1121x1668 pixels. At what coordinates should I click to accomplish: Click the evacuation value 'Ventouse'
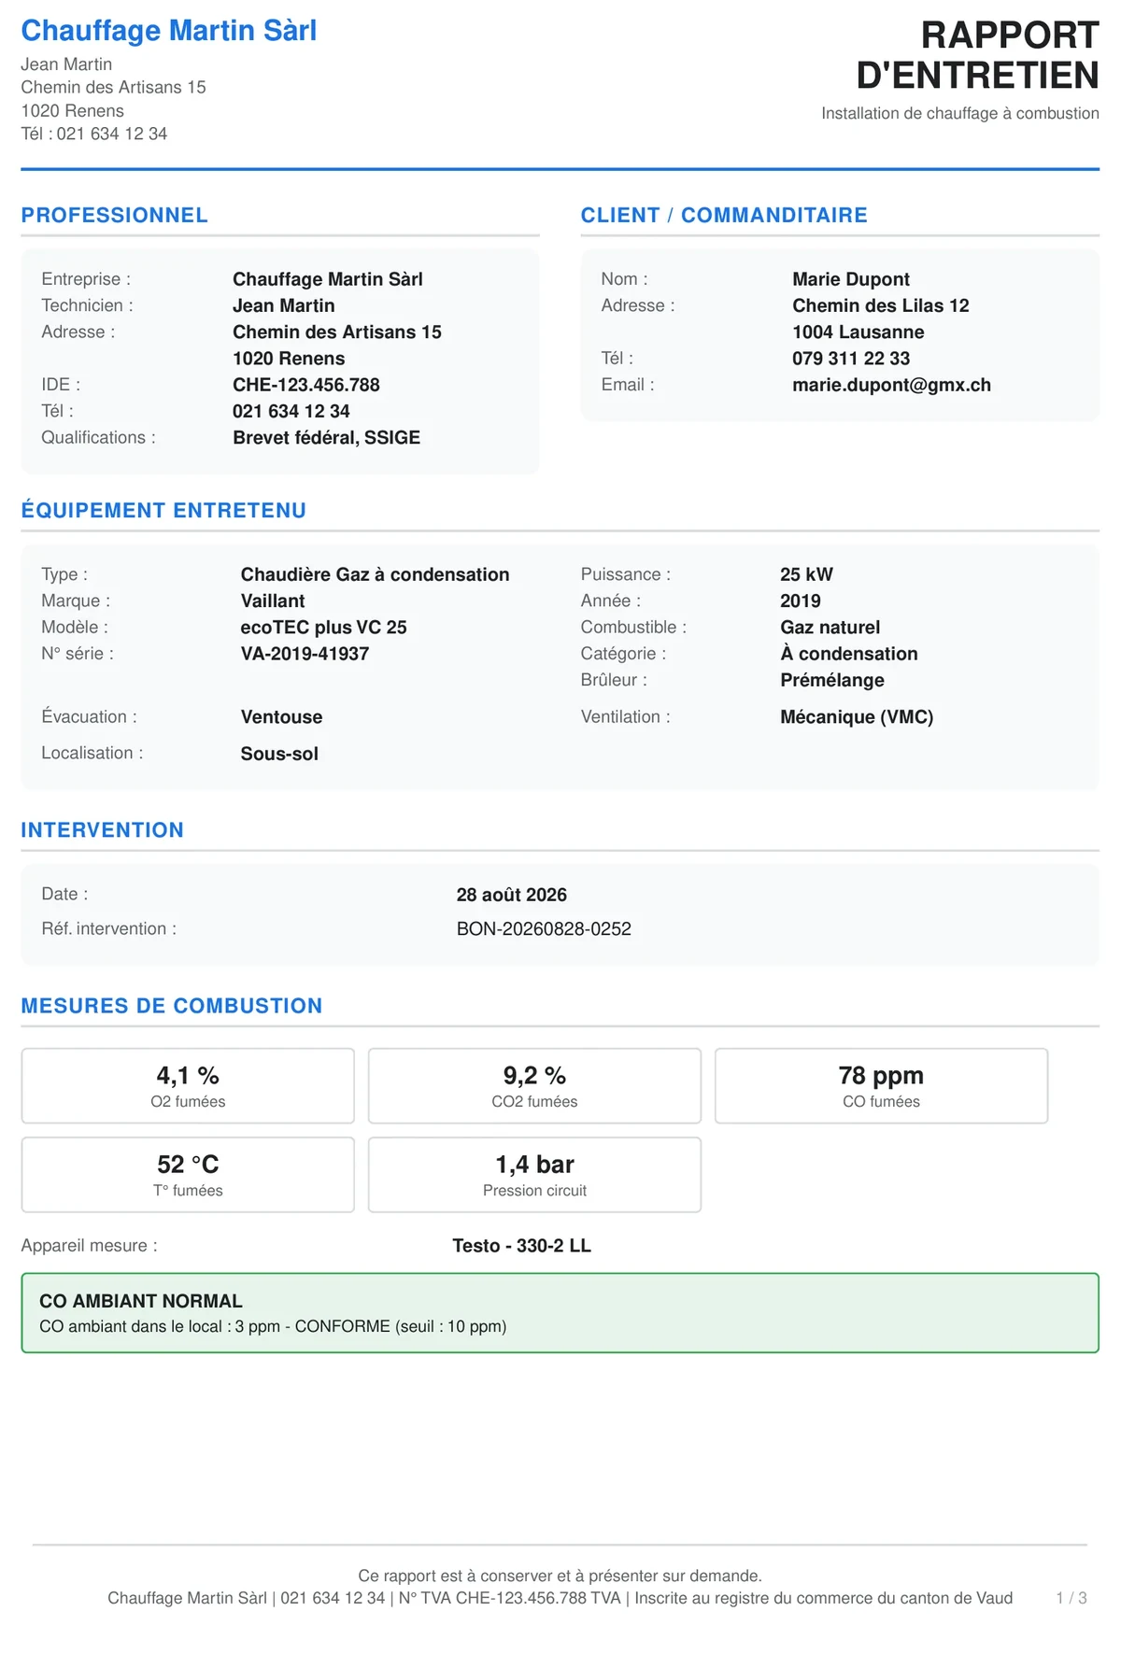(282, 717)
